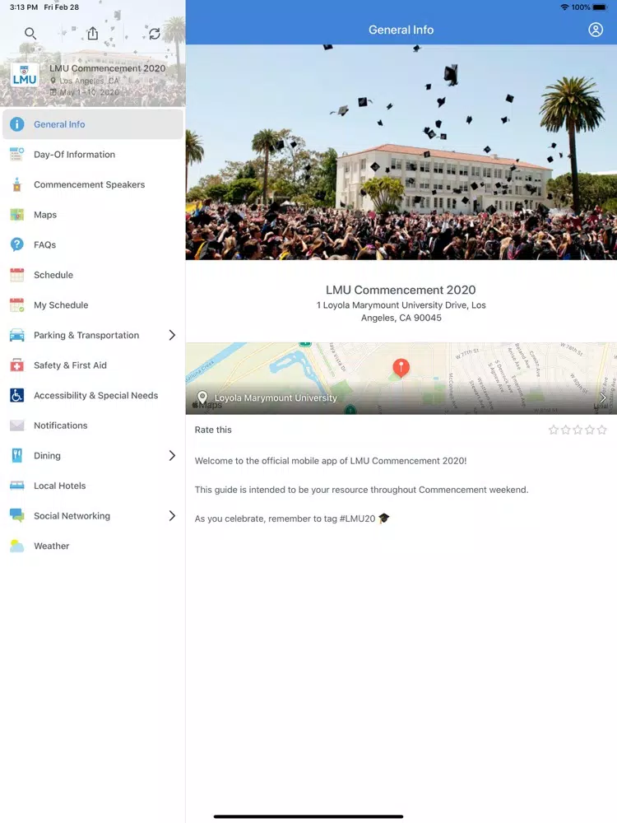The width and height of the screenshot is (617, 823).
Task: Open the Notifications label
Action: (x=61, y=425)
